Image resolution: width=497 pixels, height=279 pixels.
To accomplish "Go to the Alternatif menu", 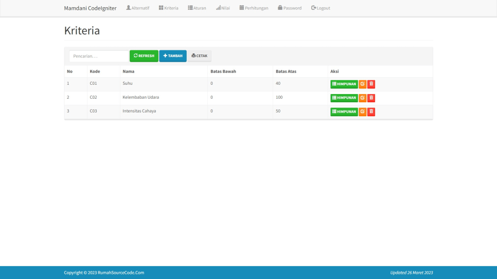I will coord(137,8).
